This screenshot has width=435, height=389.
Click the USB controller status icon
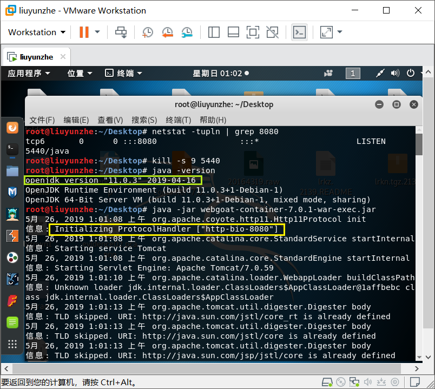click(x=381, y=383)
